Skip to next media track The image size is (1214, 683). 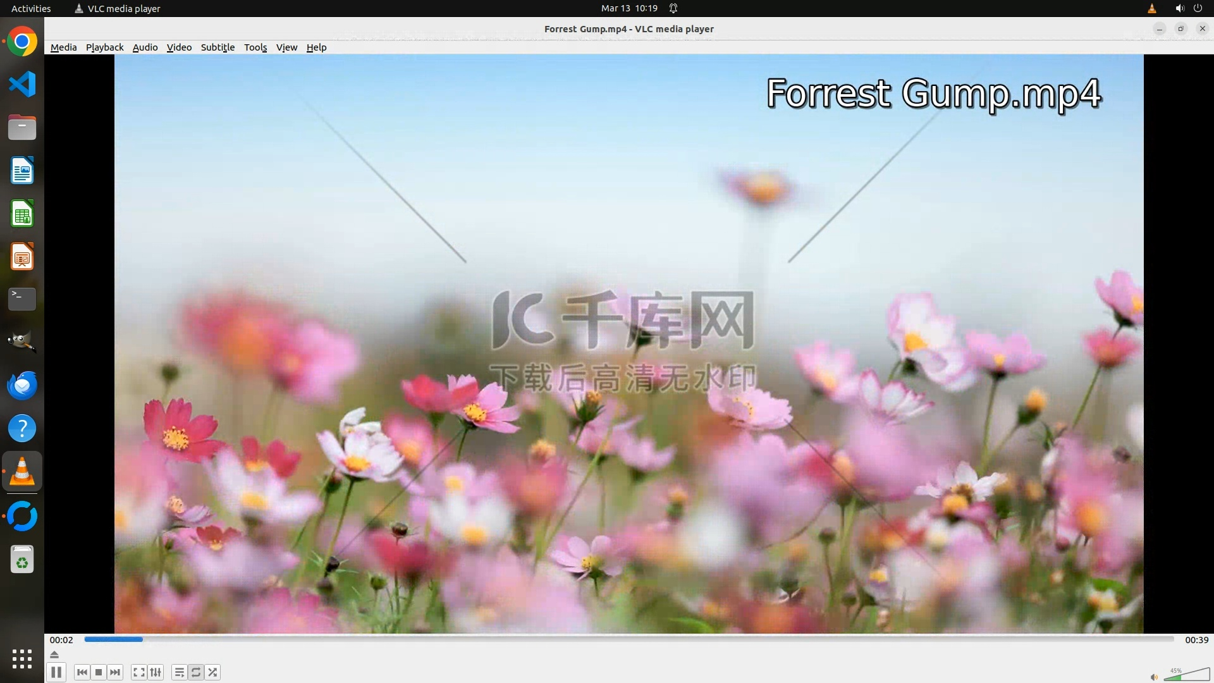tap(115, 672)
